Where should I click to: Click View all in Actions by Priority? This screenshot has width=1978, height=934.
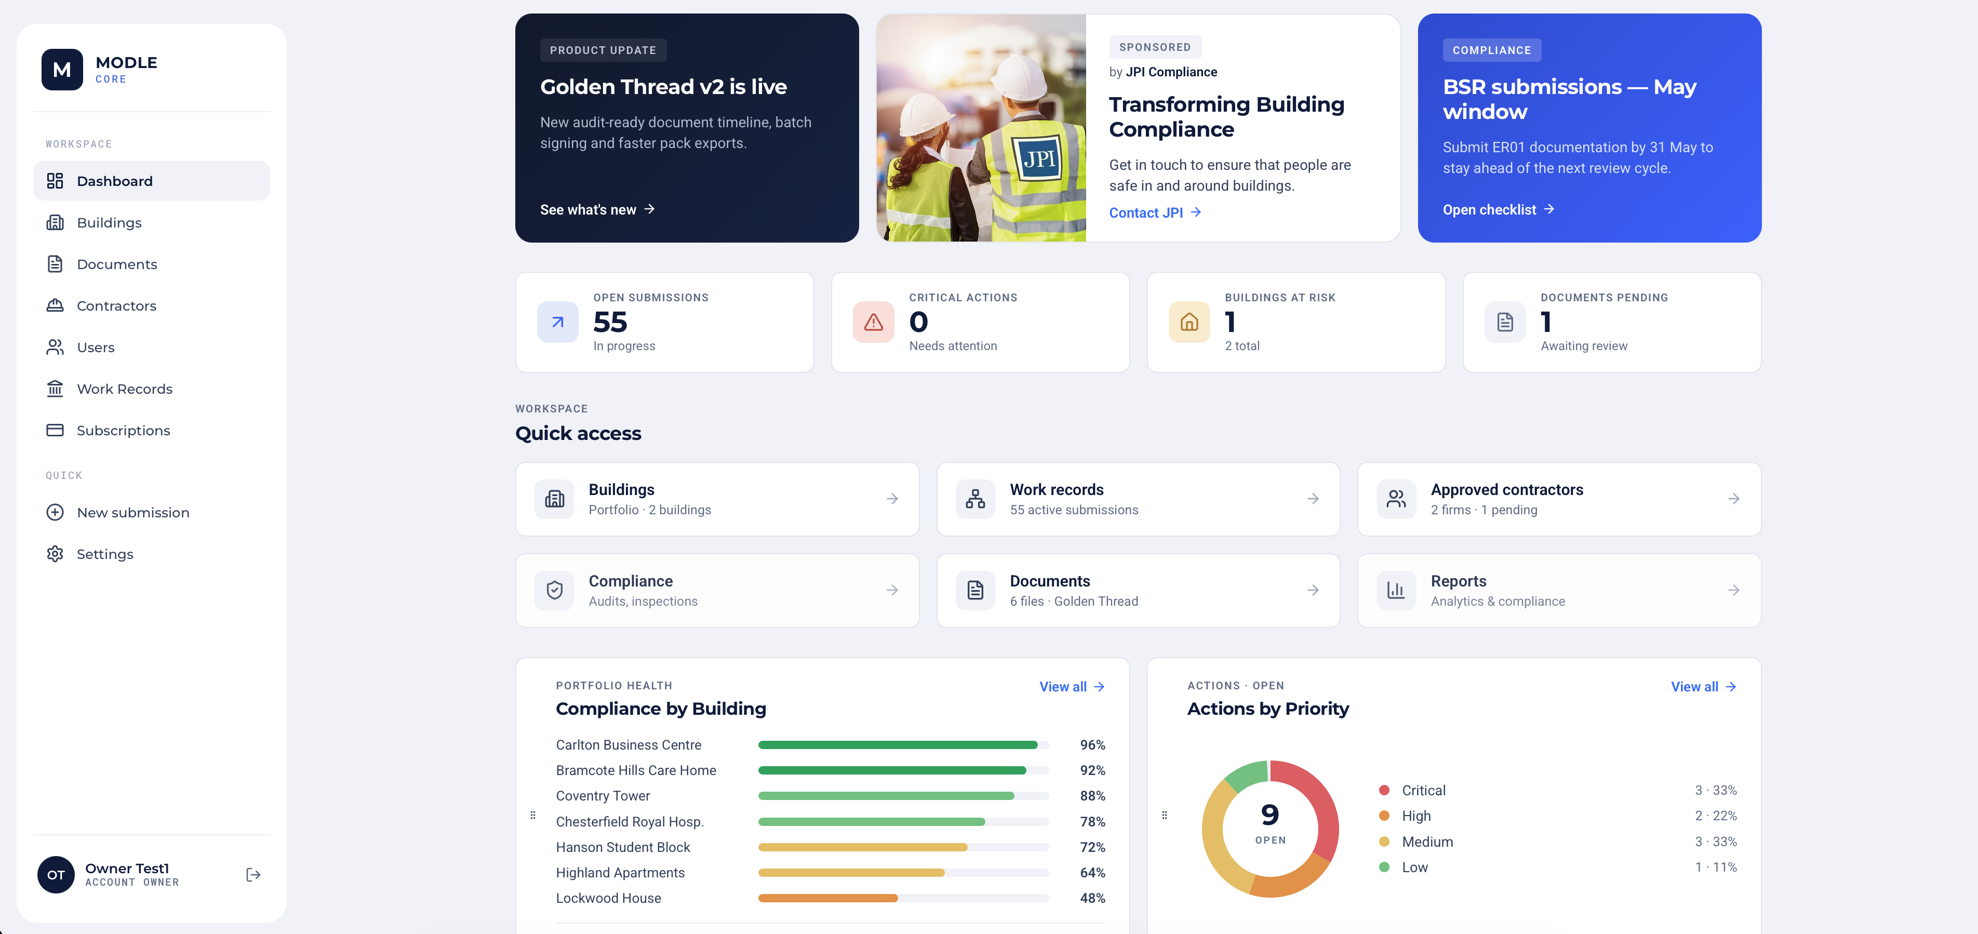pos(1704,687)
